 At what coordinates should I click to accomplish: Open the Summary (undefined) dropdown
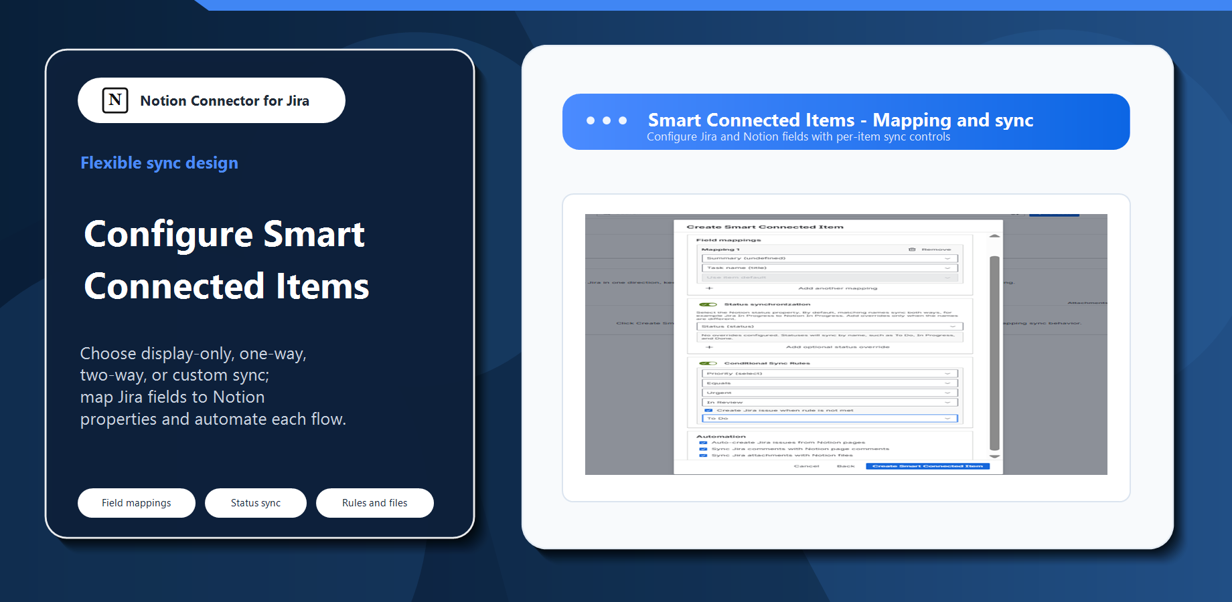tap(830, 258)
